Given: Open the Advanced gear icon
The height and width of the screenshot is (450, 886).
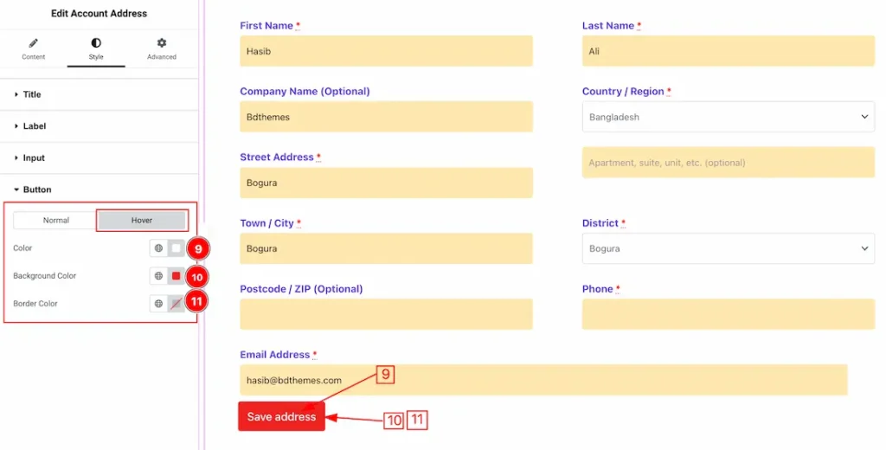Looking at the screenshot, I should pyautogui.click(x=162, y=43).
